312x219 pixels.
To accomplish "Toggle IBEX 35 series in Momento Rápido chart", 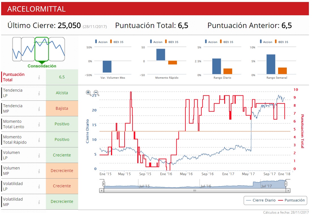I will pos(172,42).
